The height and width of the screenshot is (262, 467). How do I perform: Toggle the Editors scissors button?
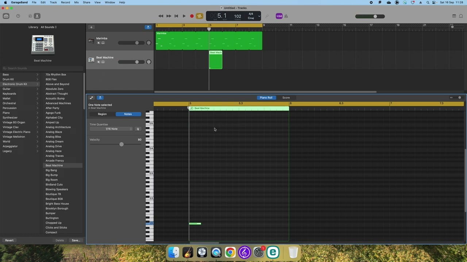pos(37,16)
